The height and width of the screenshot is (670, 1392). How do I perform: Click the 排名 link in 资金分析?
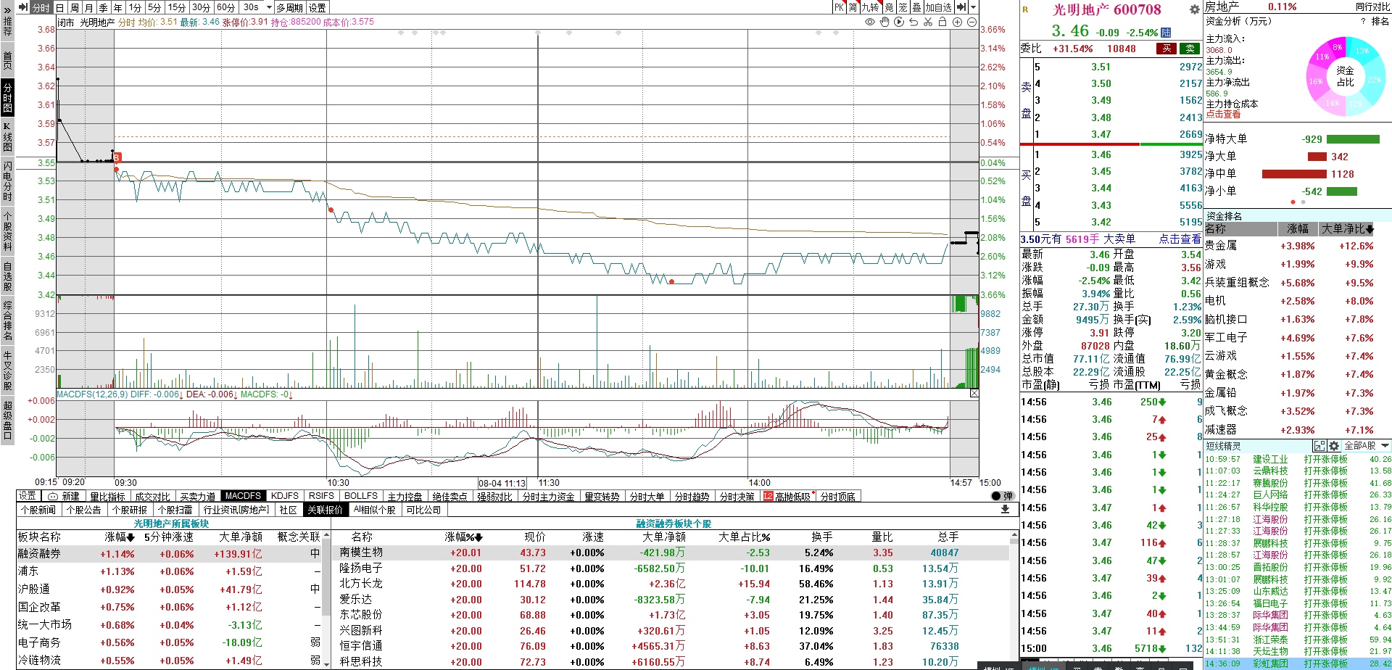point(1380,22)
